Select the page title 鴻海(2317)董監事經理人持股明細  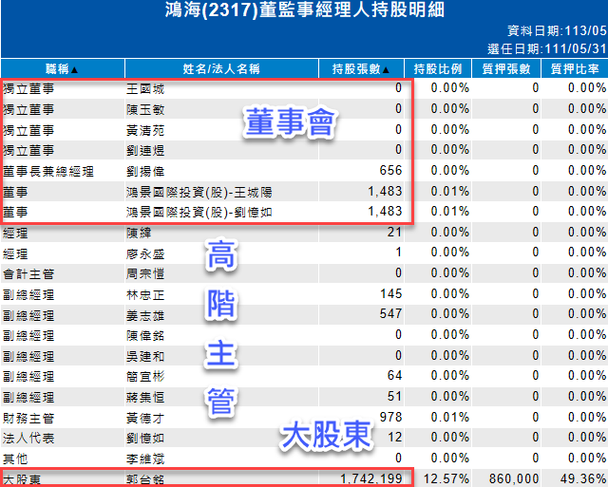(304, 10)
